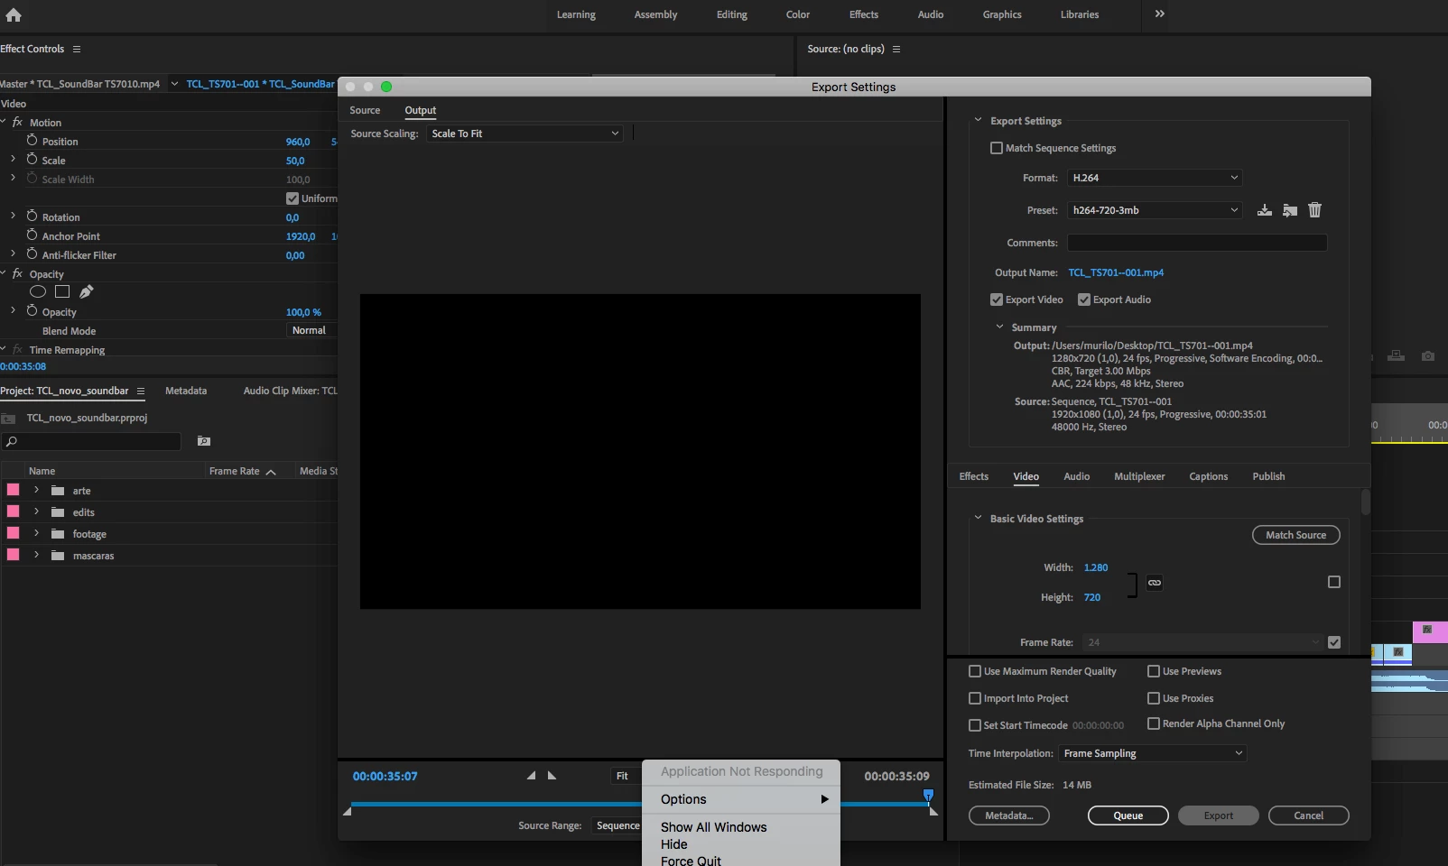Enable Set Start Timecode checkbox
The height and width of the screenshot is (866, 1448).
975,725
